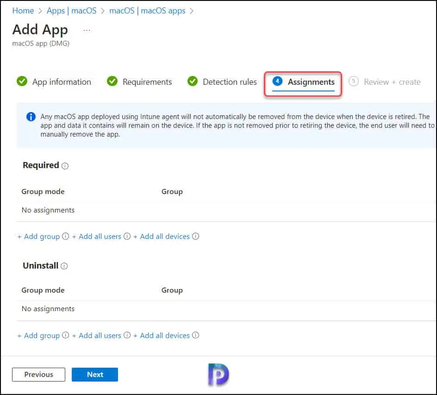437x395 pixels.
Task: Open info icon beside Uninstall Add all users
Action: pos(127,335)
